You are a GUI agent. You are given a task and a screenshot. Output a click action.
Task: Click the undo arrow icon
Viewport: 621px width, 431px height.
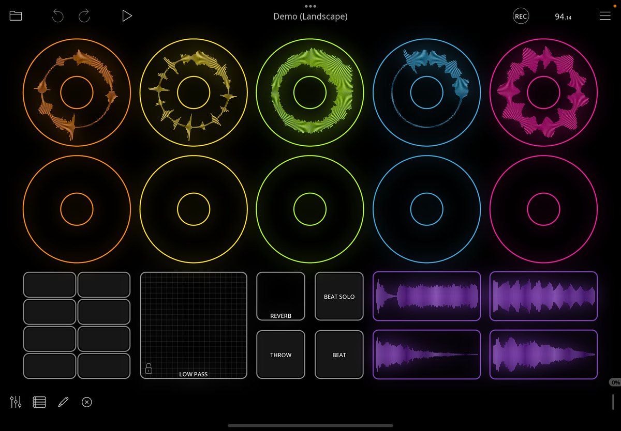click(57, 16)
